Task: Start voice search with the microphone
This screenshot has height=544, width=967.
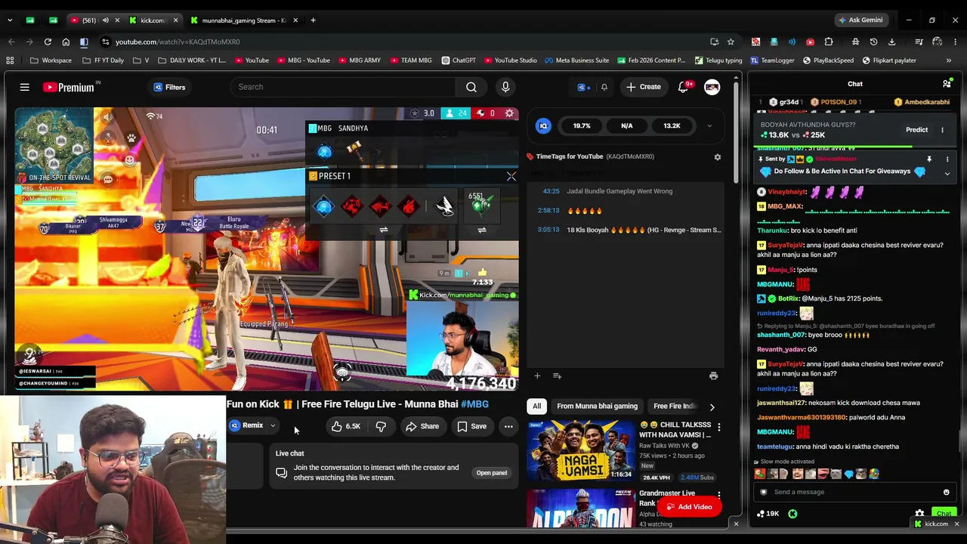Action: pyautogui.click(x=505, y=87)
